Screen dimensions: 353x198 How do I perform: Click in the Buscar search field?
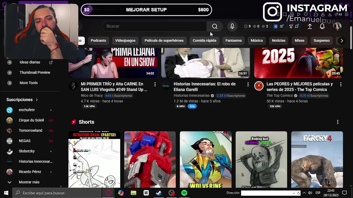pos(154,26)
